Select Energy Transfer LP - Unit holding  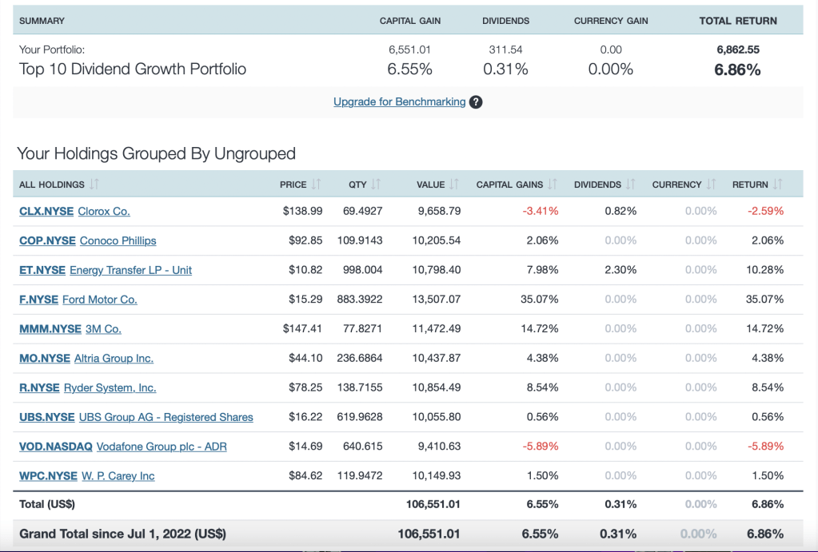(130, 270)
